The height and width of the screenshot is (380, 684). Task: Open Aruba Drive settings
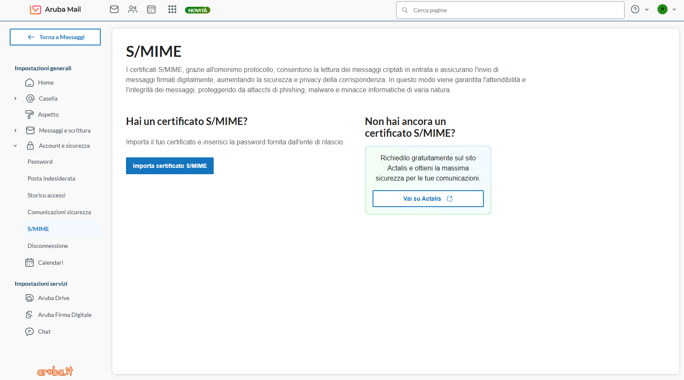click(54, 298)
